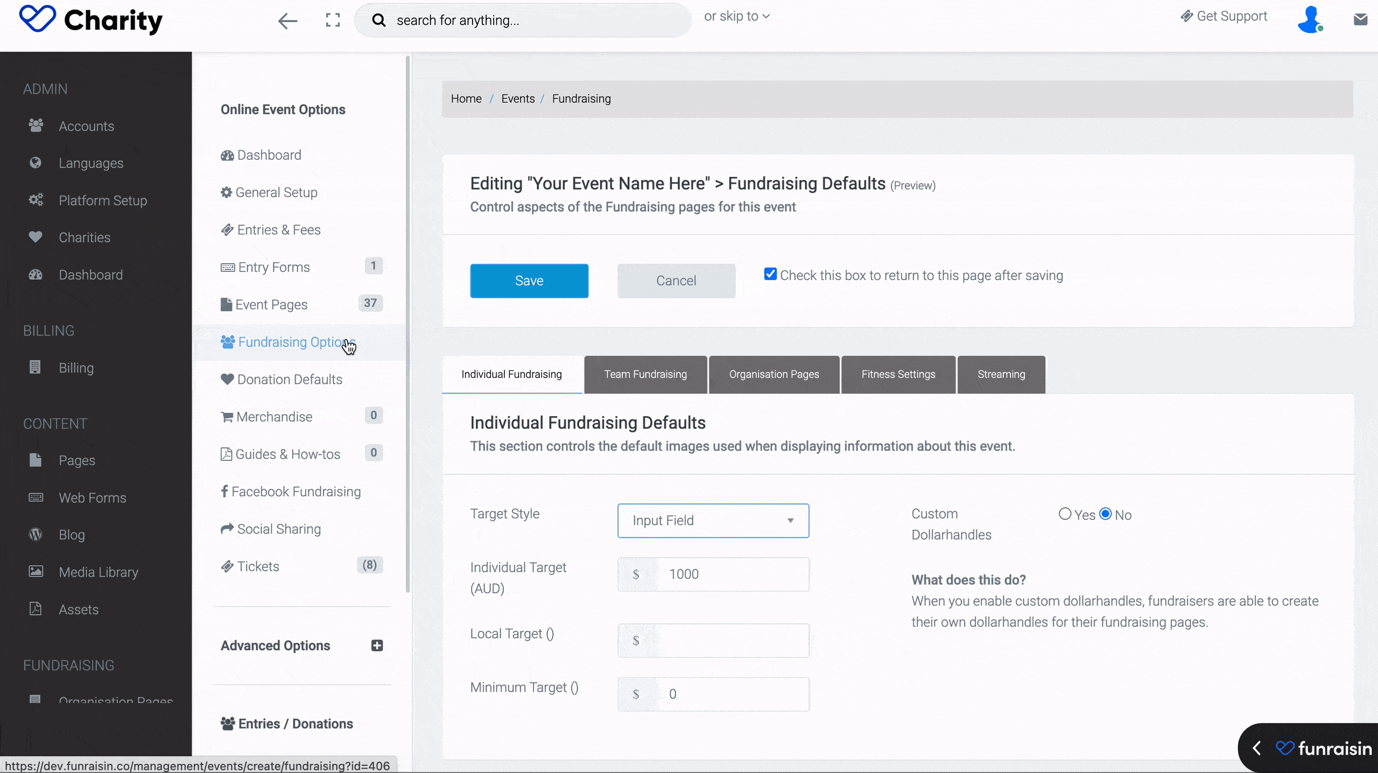Switch to the Fitness Settings tab
This screenshot has height=773, width=1378.
tap(898, 375)
